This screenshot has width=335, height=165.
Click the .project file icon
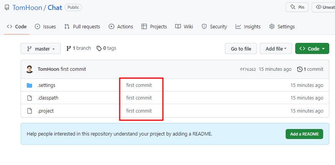[x=29, y=111]
